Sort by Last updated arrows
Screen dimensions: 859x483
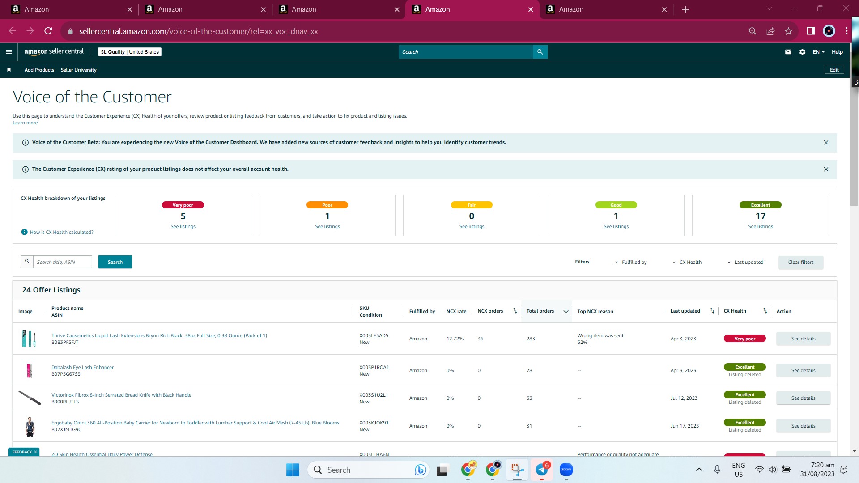[x=712, y=311]
